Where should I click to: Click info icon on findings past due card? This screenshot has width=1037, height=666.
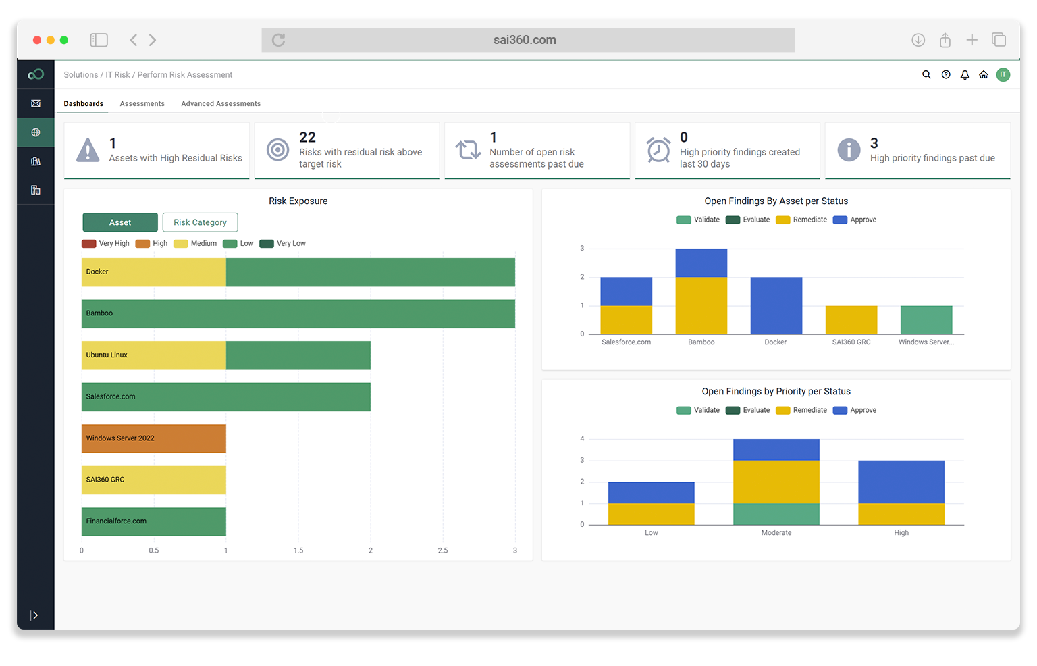click(x=849, y=150)
